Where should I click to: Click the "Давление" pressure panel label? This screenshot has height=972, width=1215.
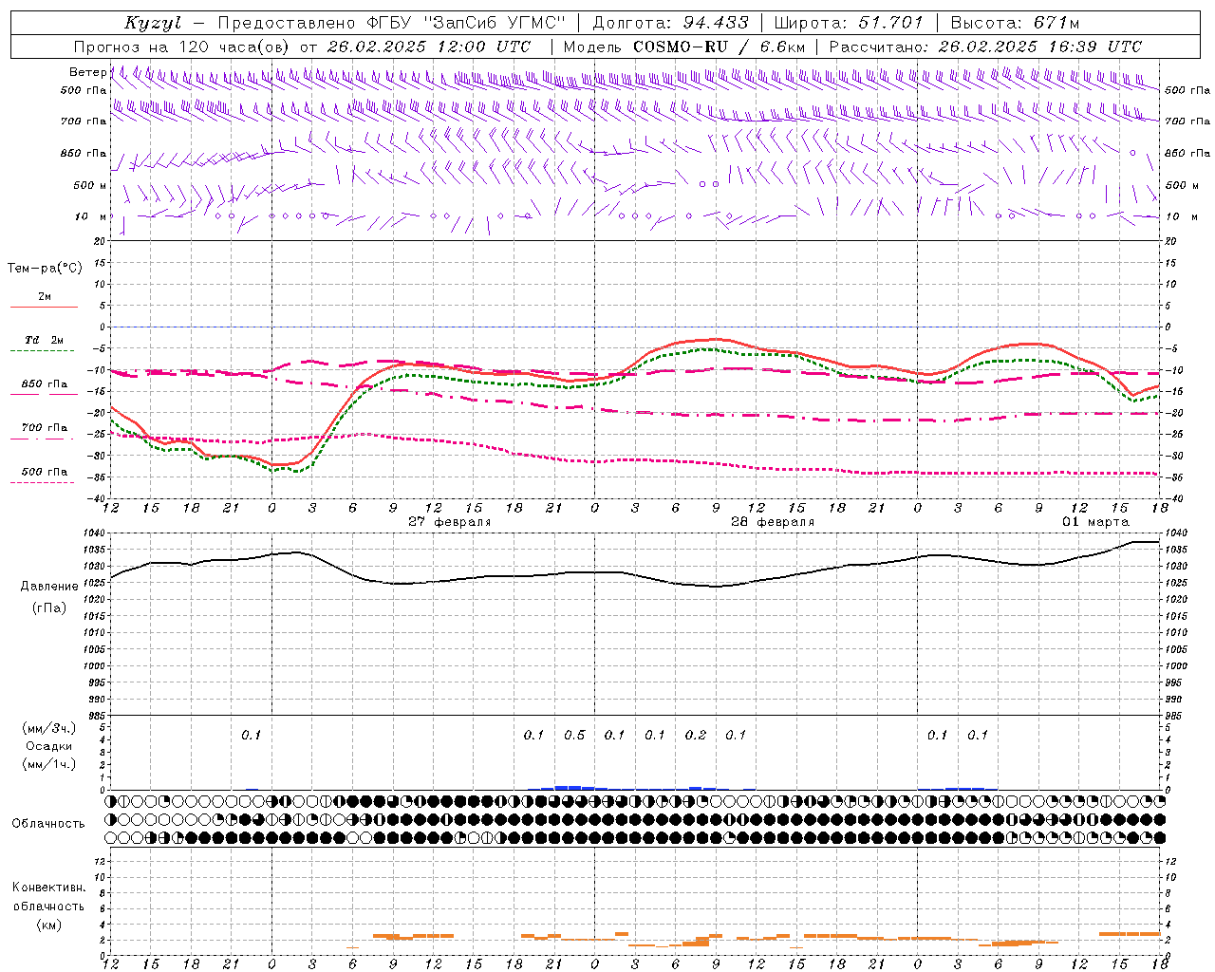49,587
